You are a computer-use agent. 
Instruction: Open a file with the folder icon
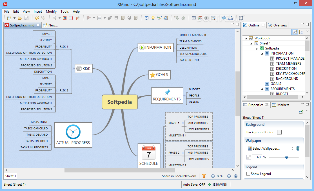click(x=20, y=18)
